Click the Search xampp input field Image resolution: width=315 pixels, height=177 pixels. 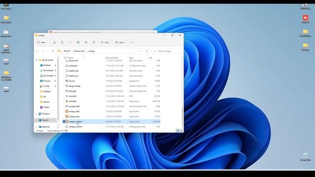point(167,51)
